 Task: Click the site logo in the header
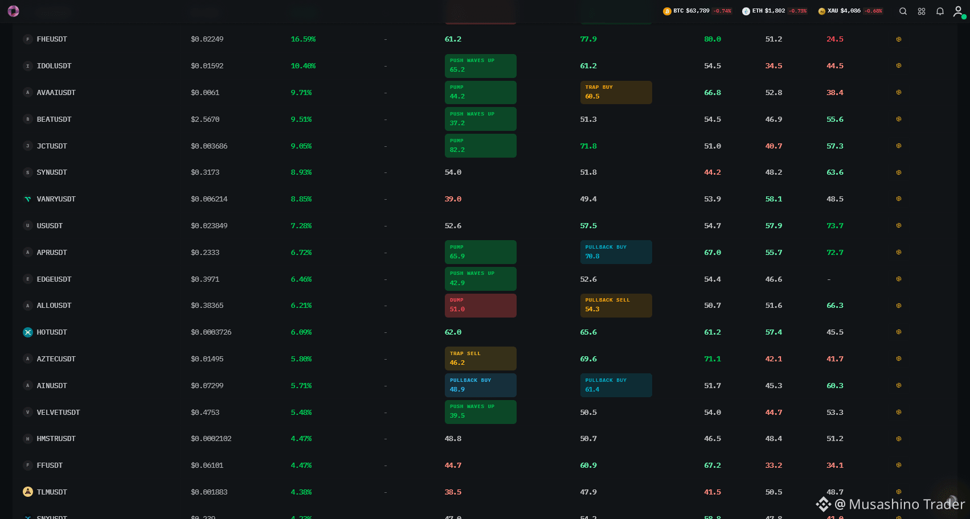pos(14,11)
